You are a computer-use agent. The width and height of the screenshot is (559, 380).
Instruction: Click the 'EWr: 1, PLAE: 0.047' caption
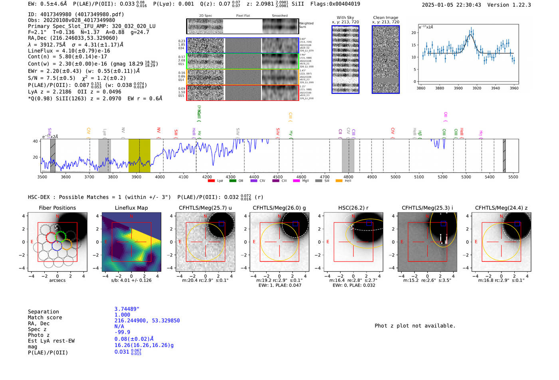(x=279, y=285)
